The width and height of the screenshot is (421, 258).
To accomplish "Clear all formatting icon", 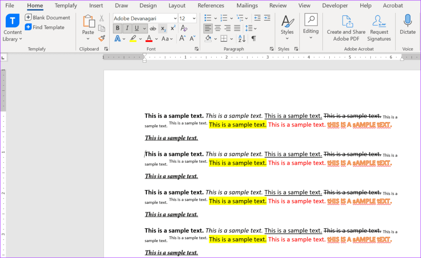I will (184, 28).
